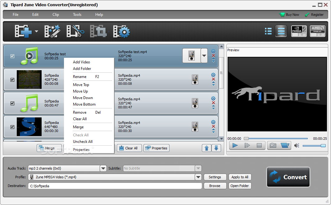Image resolution: width=331 pixels, height=205 pixels.
Task: Uncheck the 428*240 Softpedia row checkbox
Action: click(12, 80)
